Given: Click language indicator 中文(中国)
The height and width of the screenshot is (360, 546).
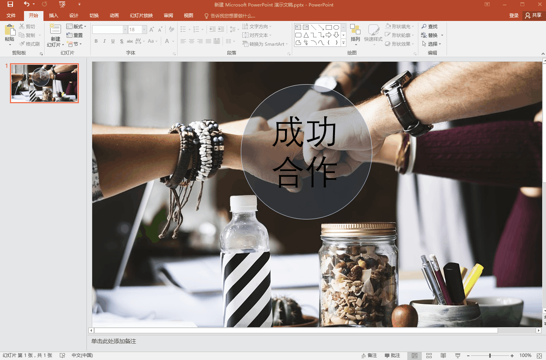Looking at the screenshot, I should [x=82, y=355].
